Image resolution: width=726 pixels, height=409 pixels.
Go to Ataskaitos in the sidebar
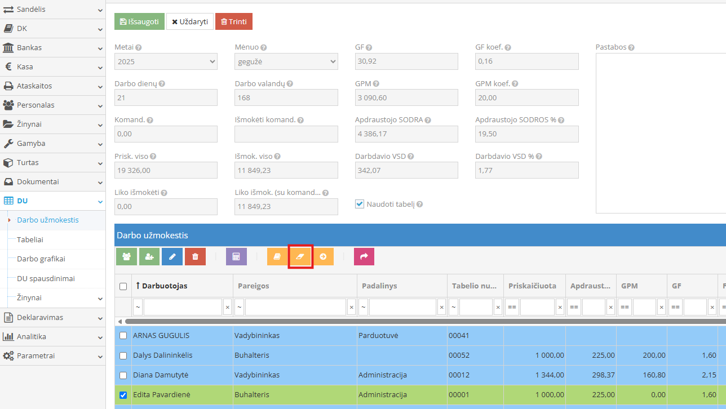pyautogui.click(x=53, y=86)
